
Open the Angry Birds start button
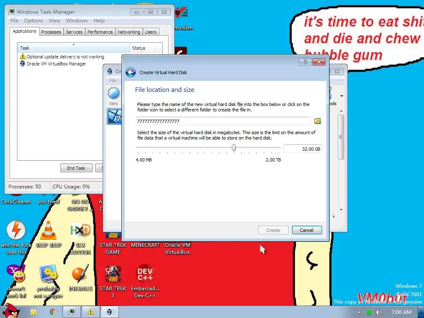(11, 311)
